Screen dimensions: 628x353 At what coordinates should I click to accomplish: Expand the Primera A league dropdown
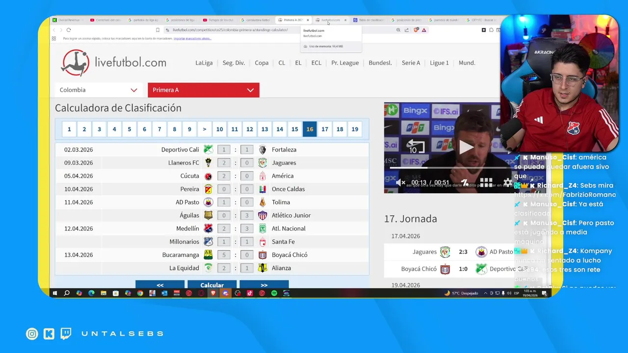(x=204, y=90)
